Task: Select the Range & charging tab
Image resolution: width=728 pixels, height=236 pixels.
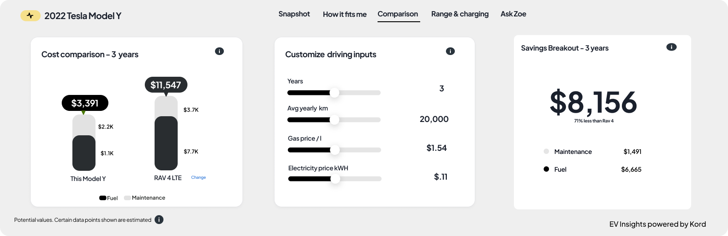Action: coord(460,14)
